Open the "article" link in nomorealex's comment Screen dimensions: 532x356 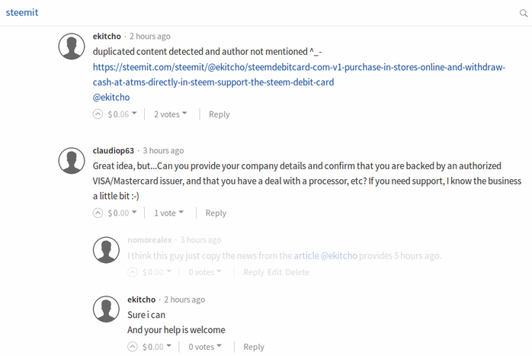click(x=306, y=255)
